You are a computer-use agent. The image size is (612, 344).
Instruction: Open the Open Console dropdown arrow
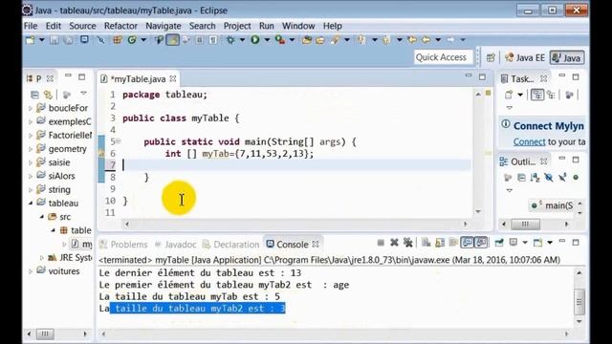[550, 243]
